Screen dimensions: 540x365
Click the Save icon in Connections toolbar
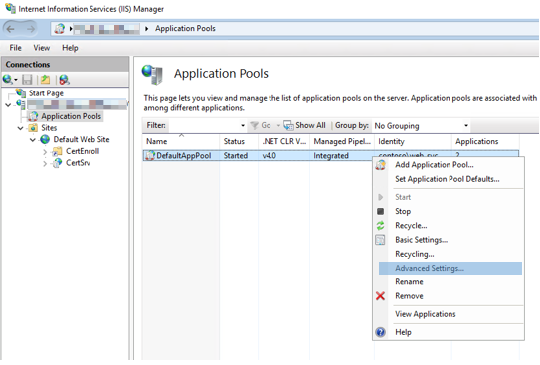click(27, 80)
